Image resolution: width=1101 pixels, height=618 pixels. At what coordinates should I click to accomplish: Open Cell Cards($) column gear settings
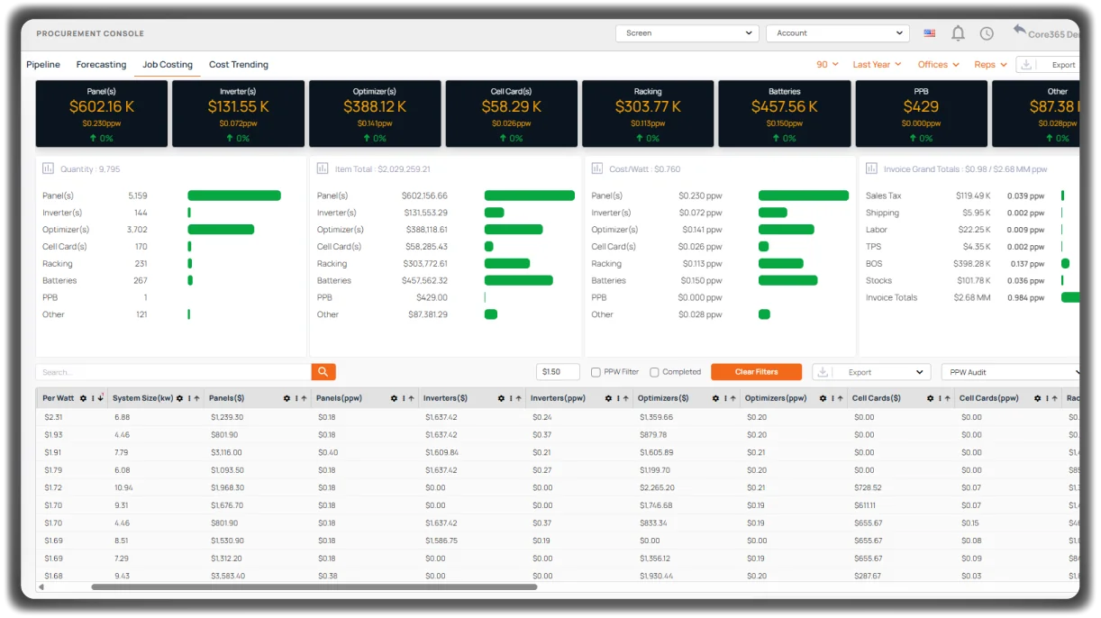click(930, 398)
